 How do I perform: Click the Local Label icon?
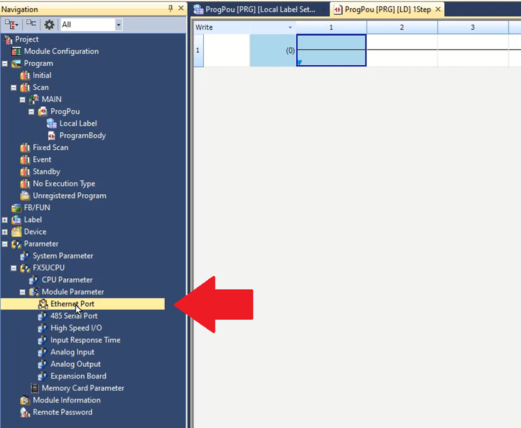tap(51, 123)
